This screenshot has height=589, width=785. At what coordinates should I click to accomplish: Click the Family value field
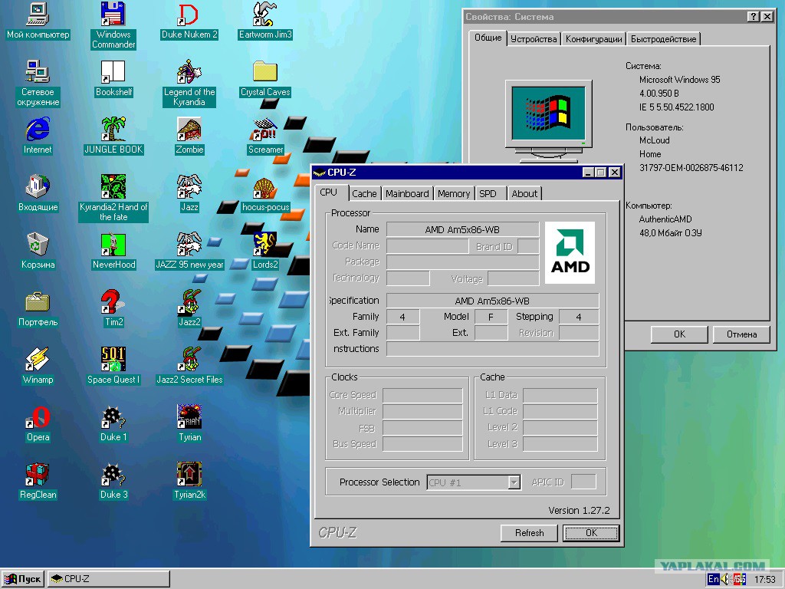pos(402,317)
